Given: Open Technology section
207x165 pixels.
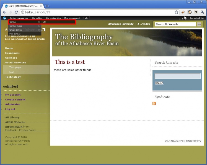Looking at the screenshot, I should (13, 77).
